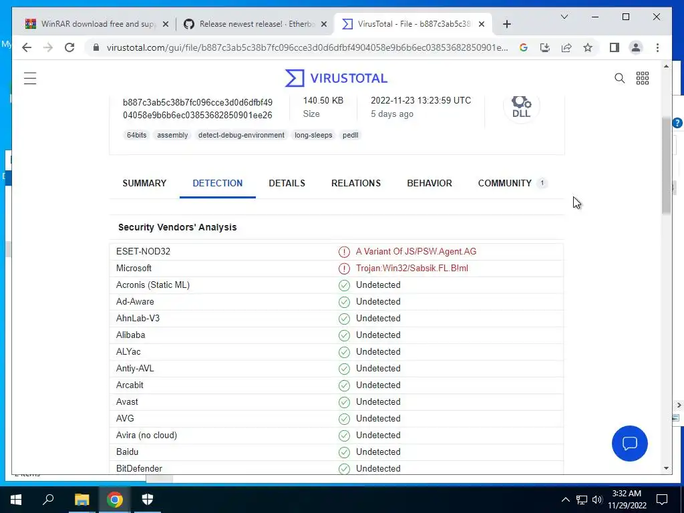The image size is (684, 513).
Task: Click the browser forward arrow
Action: point(48,47)
